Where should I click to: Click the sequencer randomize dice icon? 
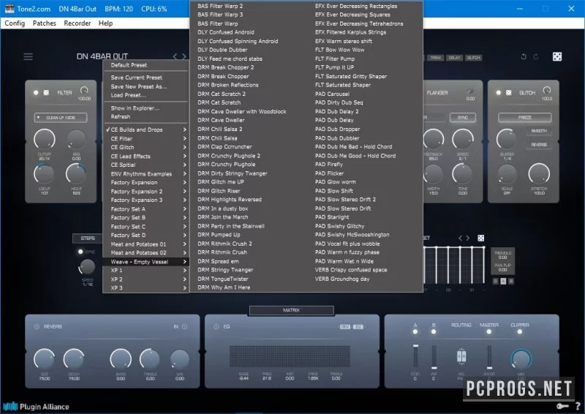(x=481, y=238)
